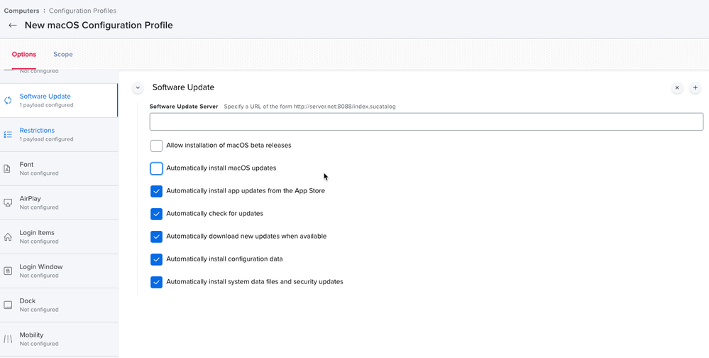
Task: Click the Software Update section heading
Action: tap(183, 87)
